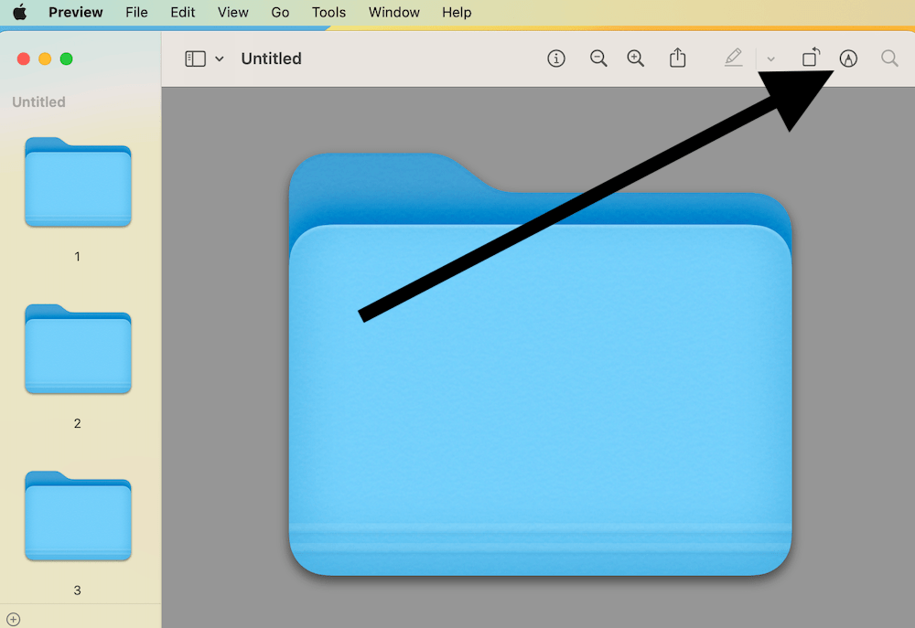This screenshot has width=915, height=628.
Task: Click page number 3 label
Action: click(x=77, y=591)
